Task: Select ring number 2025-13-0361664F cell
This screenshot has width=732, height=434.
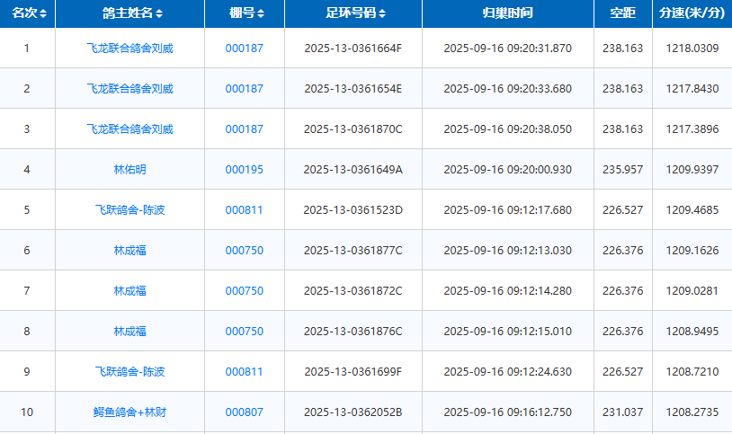Action: (353, 48)
